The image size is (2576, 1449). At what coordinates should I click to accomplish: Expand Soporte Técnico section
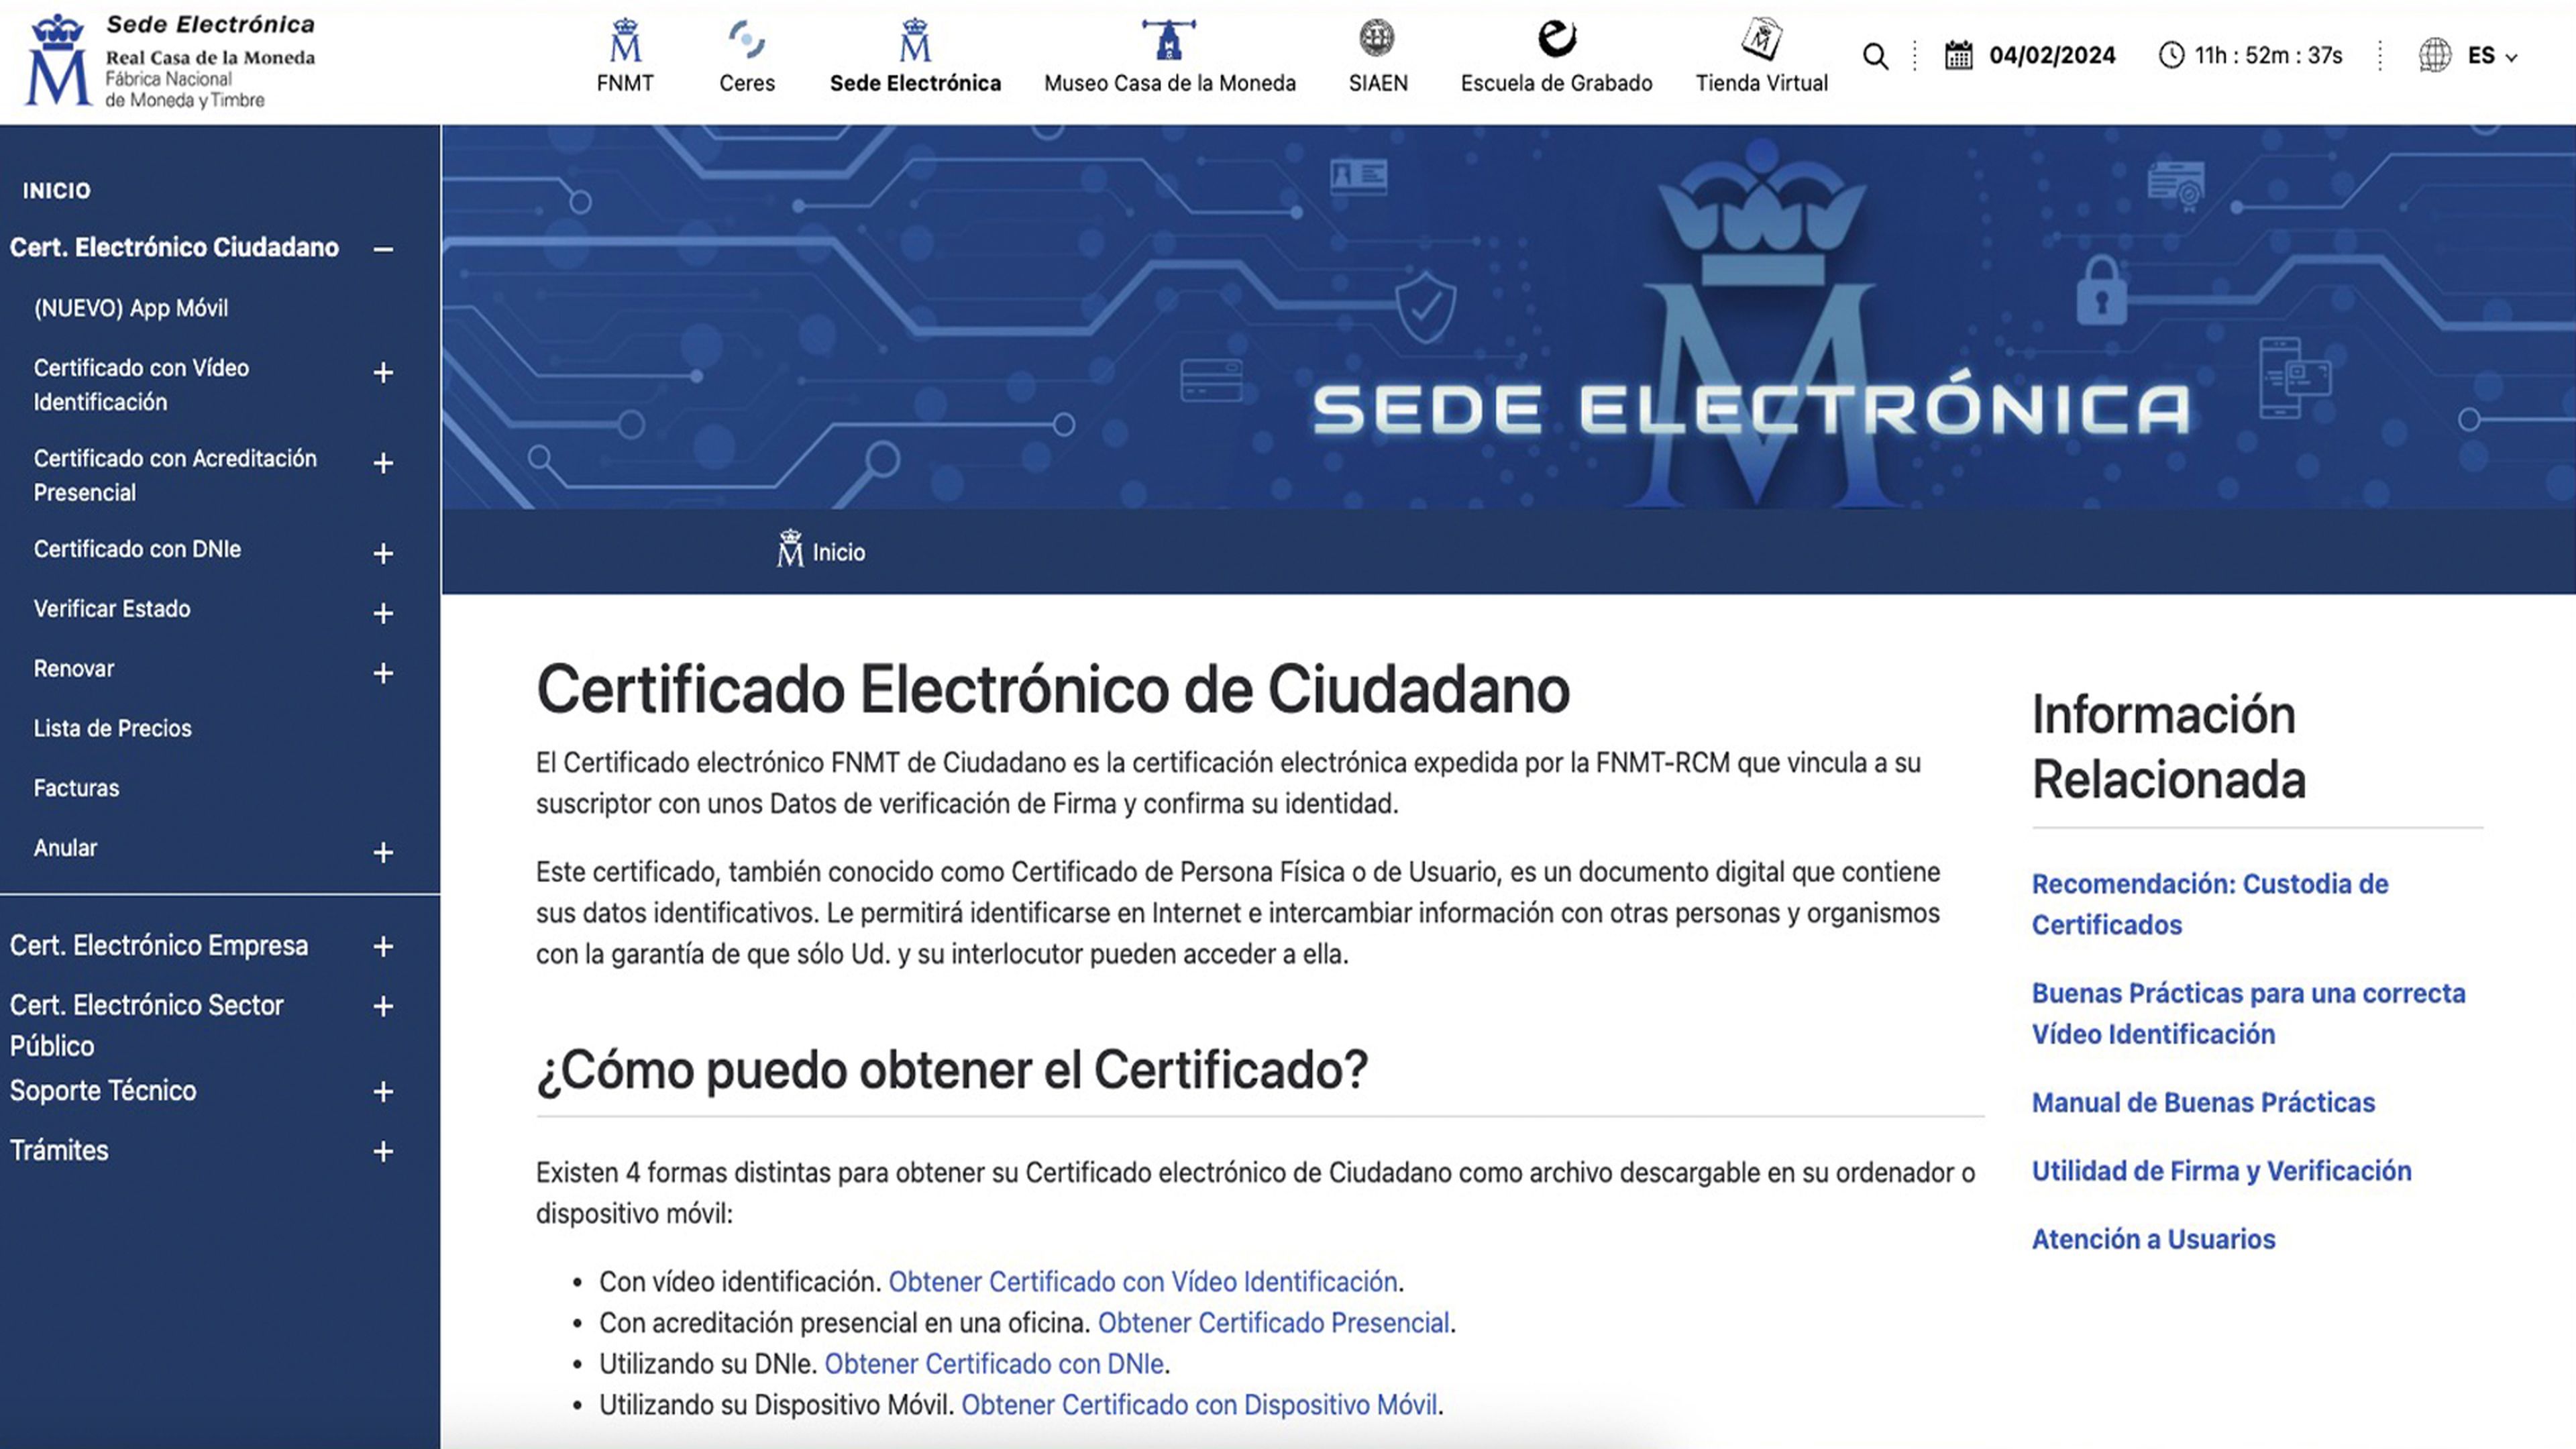(x=383, y=1091)
